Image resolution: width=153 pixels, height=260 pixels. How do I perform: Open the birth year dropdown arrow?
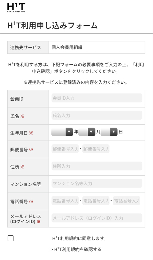tap(69, 132)
